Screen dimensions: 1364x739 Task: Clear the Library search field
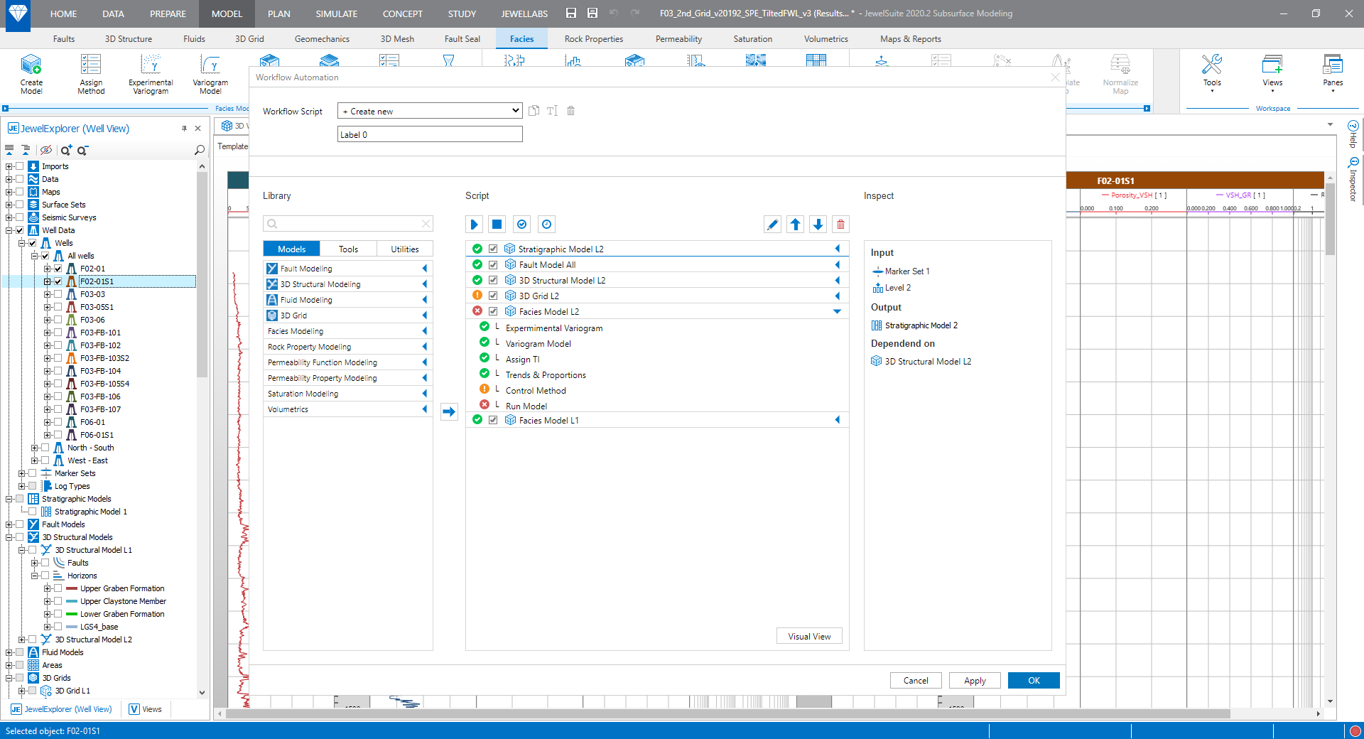point(426,224)
